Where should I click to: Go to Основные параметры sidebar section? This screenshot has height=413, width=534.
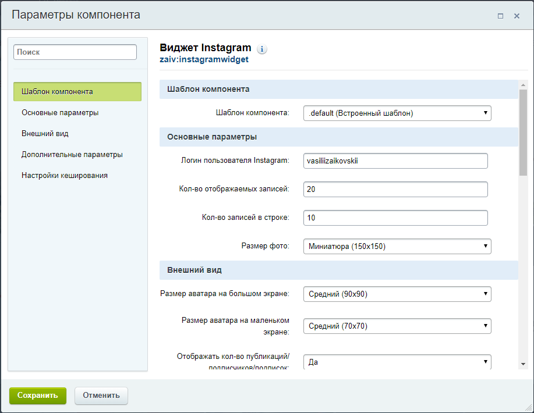(x=60, y=113)
